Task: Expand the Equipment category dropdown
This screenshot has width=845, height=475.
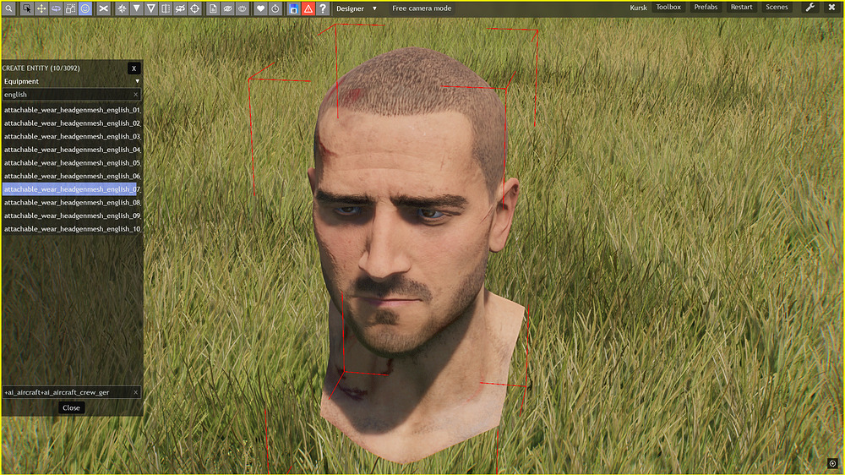Action: point(71,81)
